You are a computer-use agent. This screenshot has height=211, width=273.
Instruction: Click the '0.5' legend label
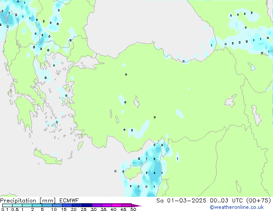tap(15, 209)
